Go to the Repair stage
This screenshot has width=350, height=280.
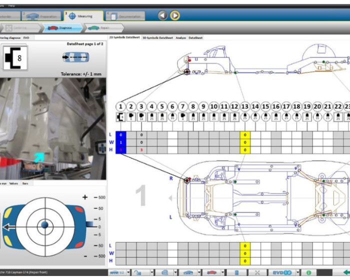point(103,28)
